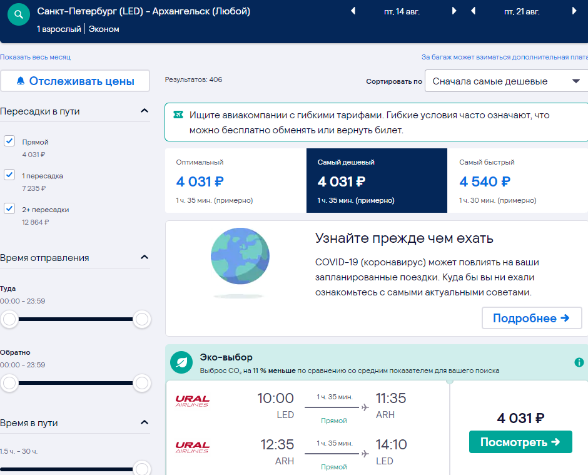Go to next return date after 21 авг.

pos(574,11)
